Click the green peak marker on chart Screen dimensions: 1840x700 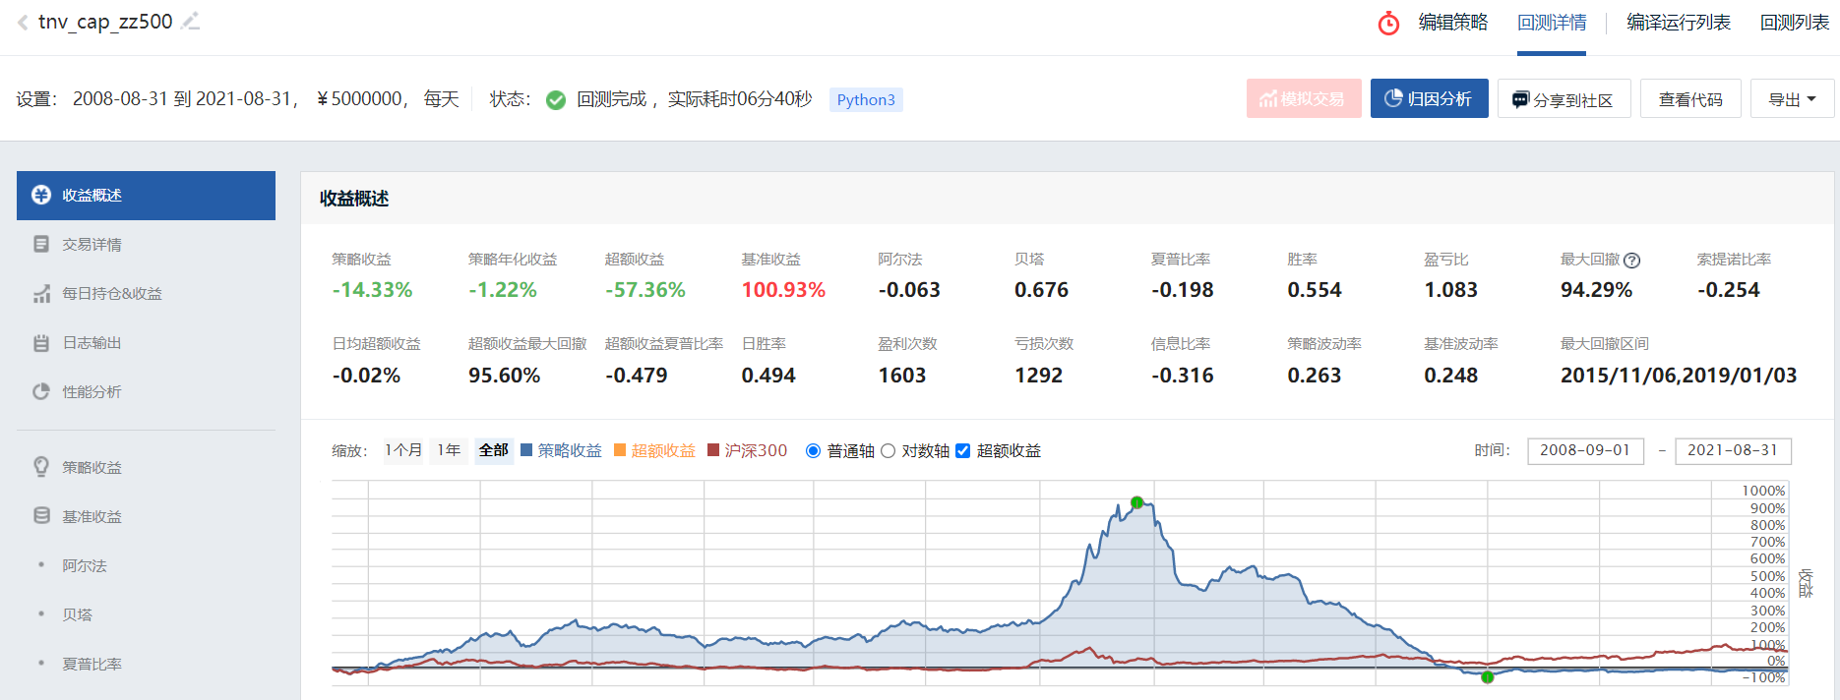[x=1136, y=502]
